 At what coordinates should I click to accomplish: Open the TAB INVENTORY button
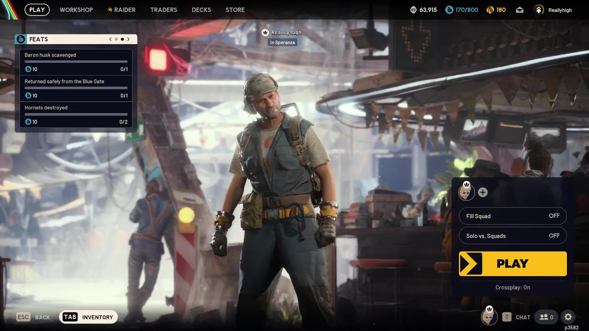(x=88, y=317)
